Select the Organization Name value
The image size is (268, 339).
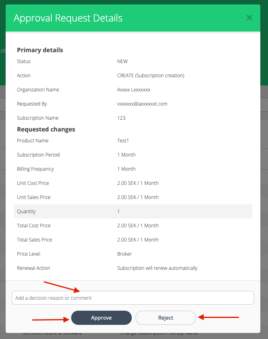click(x=133, y=90)
